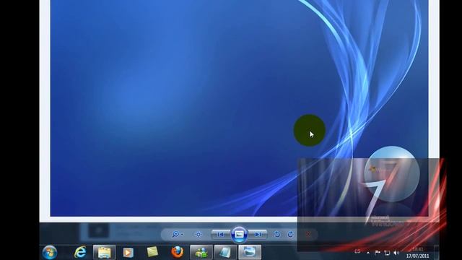This screenshot has width=462, height=260.
Task: Open the Action Center flag icon
Action: pyautogui.click(x=377, y=253)
